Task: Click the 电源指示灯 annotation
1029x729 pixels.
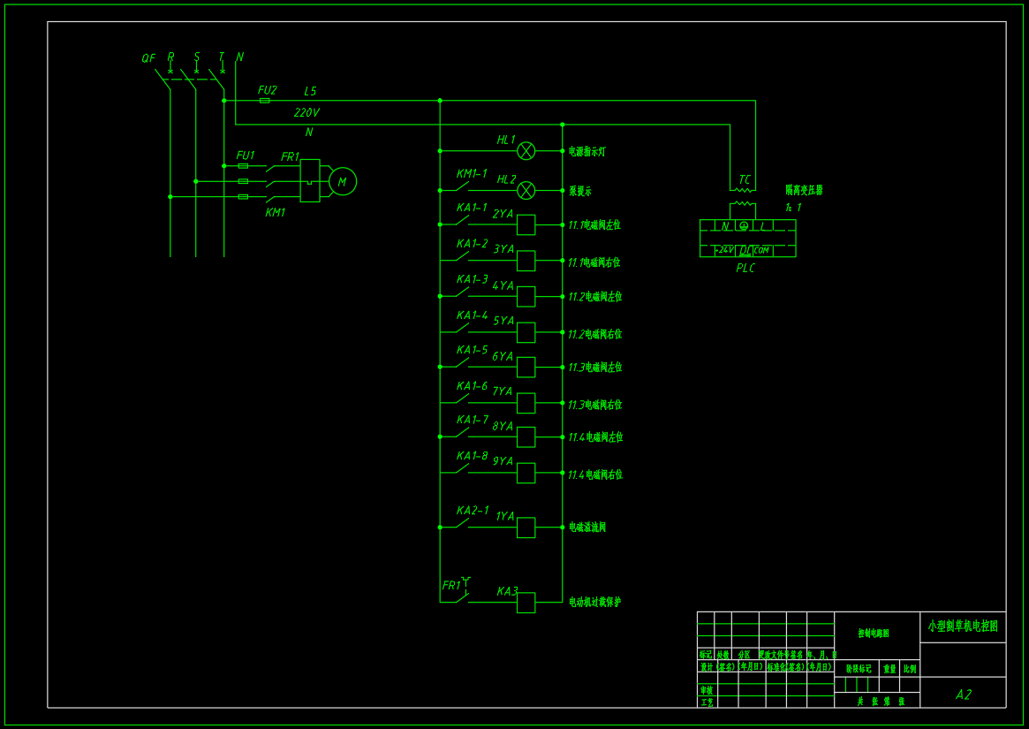Action: [587, 152]
